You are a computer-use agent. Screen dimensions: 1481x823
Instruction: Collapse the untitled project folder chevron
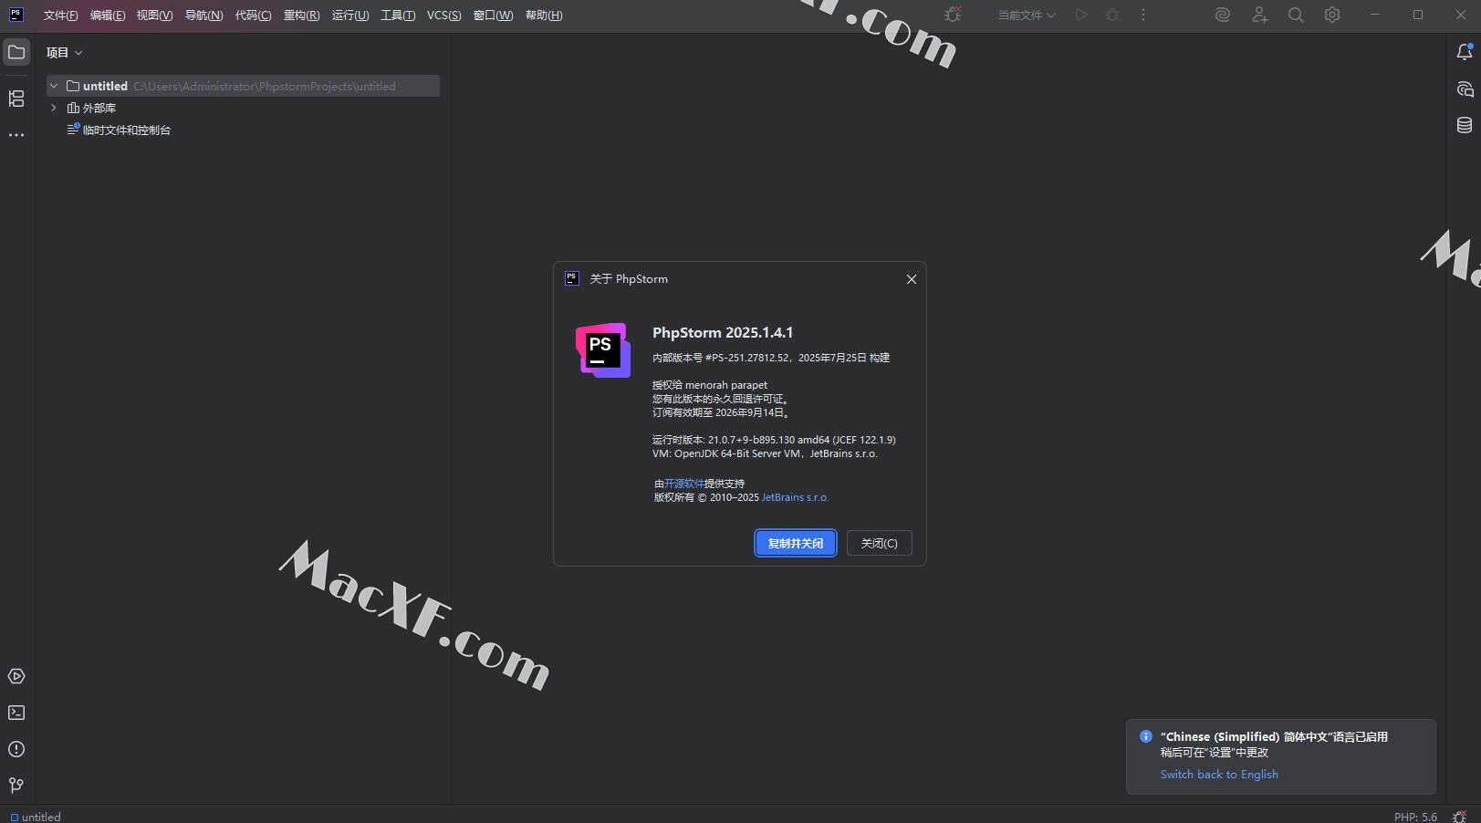(54, 86)
